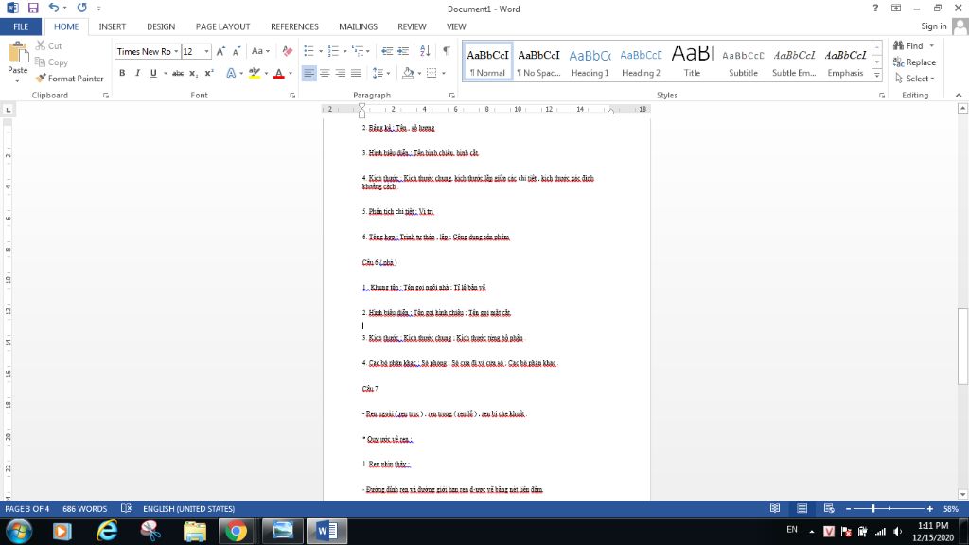The width and height of the screenshot is (969, 545).
Task: Open the Replace dialog
Action: click(914, 62)
